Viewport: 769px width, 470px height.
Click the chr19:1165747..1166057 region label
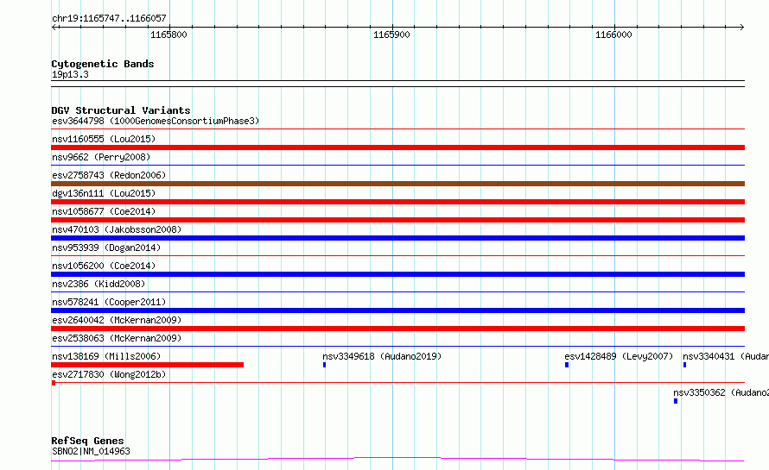[109, 18]
